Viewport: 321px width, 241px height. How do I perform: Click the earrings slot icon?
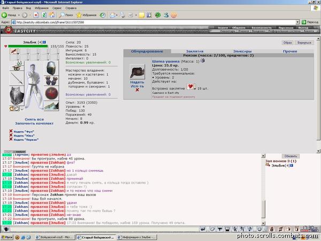[x=19, y=63]
